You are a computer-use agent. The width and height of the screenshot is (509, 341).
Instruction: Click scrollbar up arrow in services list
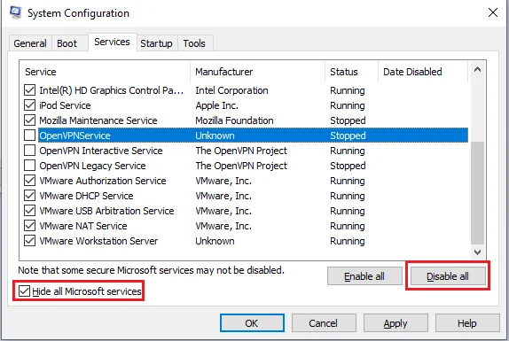[477, 69]
